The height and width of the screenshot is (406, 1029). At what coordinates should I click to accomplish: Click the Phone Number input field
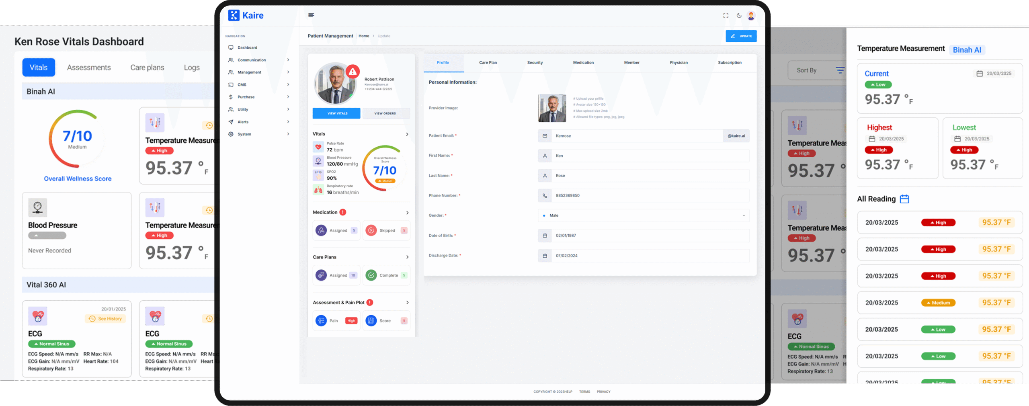click(x=650, y=196)
